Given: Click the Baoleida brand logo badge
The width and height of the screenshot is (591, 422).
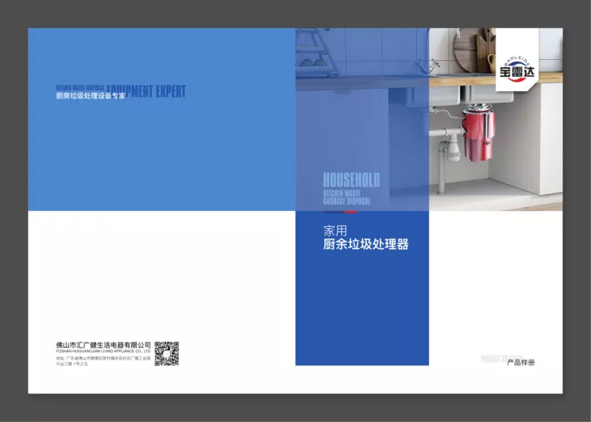Looking at the screenshot, I should [517, 60].
